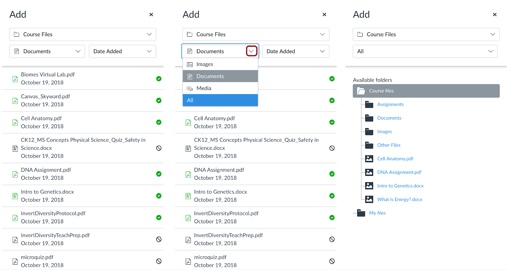Open the DNA Assignment.pdf link in folder tree
The height and width of the screenshot is (270, 509).
[x=399, y=172]
